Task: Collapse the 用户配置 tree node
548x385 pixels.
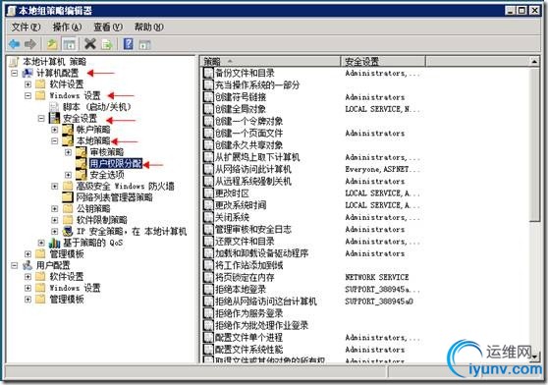Action: [15, 265]
